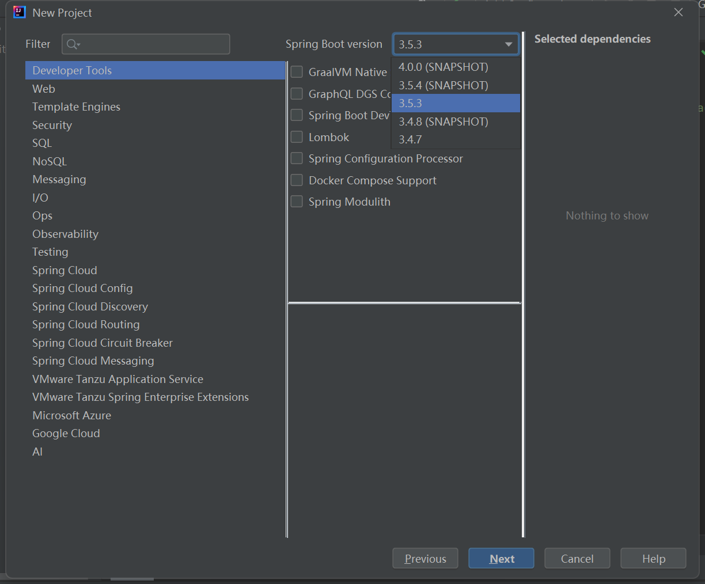The width and height of the screenshot is (705, 584).
Task: Check the Spring Modulith dependency
Action: click(297, 202)
